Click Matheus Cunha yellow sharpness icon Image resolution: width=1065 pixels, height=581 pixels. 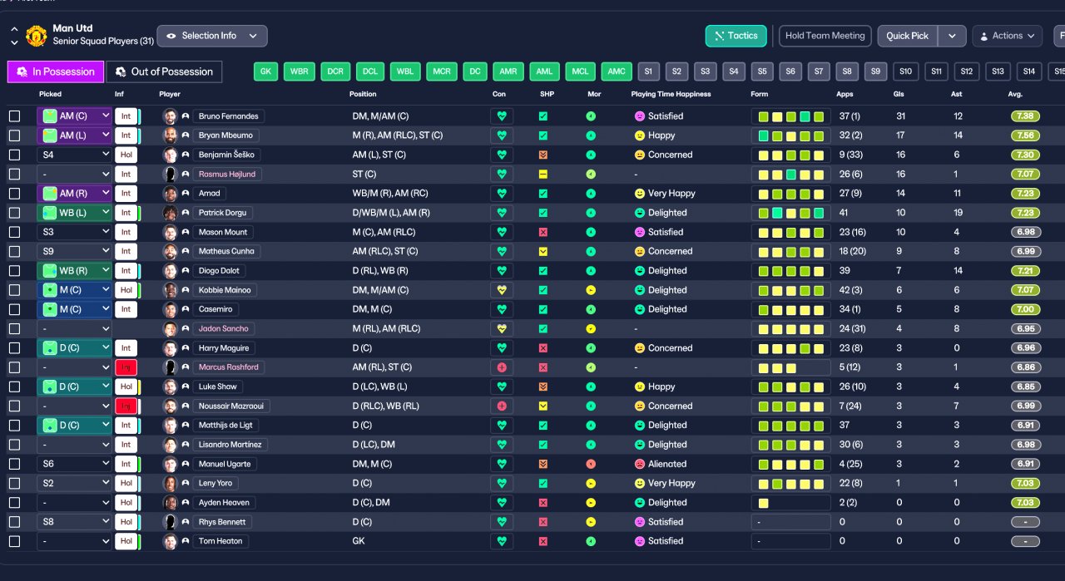[x=543, y=251]
